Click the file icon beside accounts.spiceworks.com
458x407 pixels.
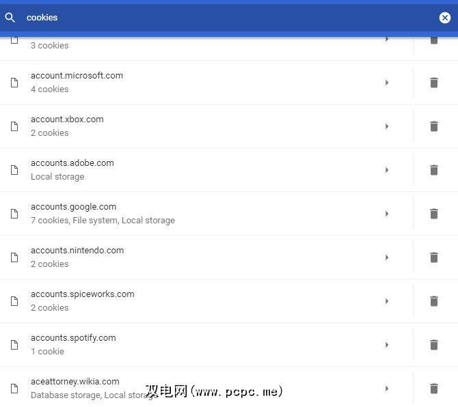pyautogui.click(x=14, y=301)
